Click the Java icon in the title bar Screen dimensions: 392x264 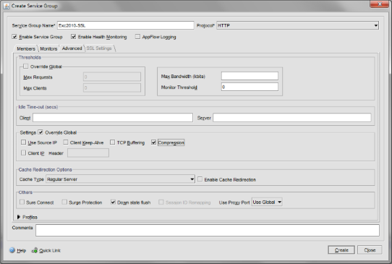point(7,6)
